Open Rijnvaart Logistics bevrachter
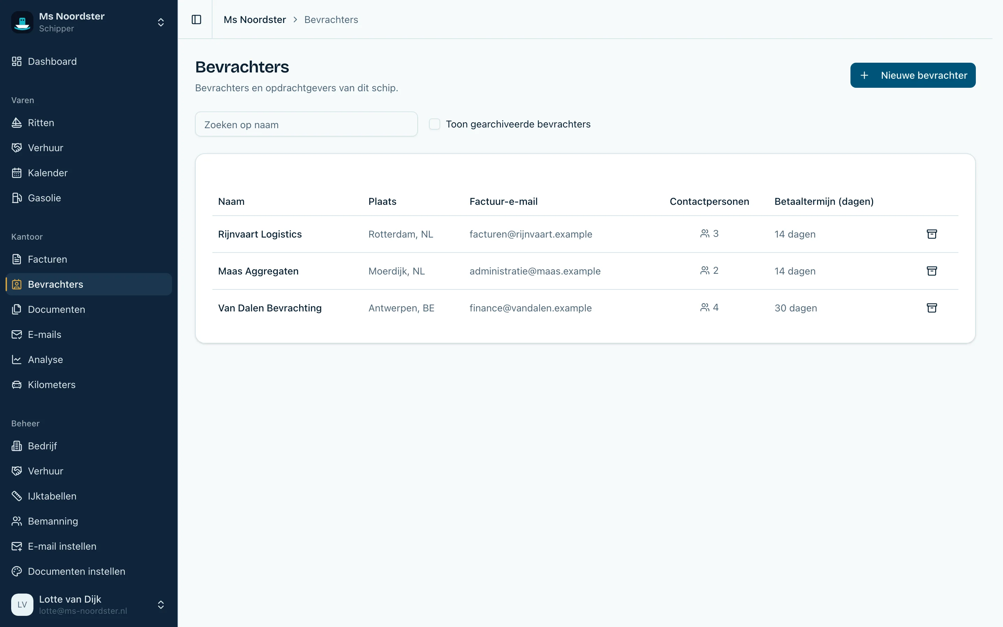Screen dimensions: 1003x627 tap(260, 234)
